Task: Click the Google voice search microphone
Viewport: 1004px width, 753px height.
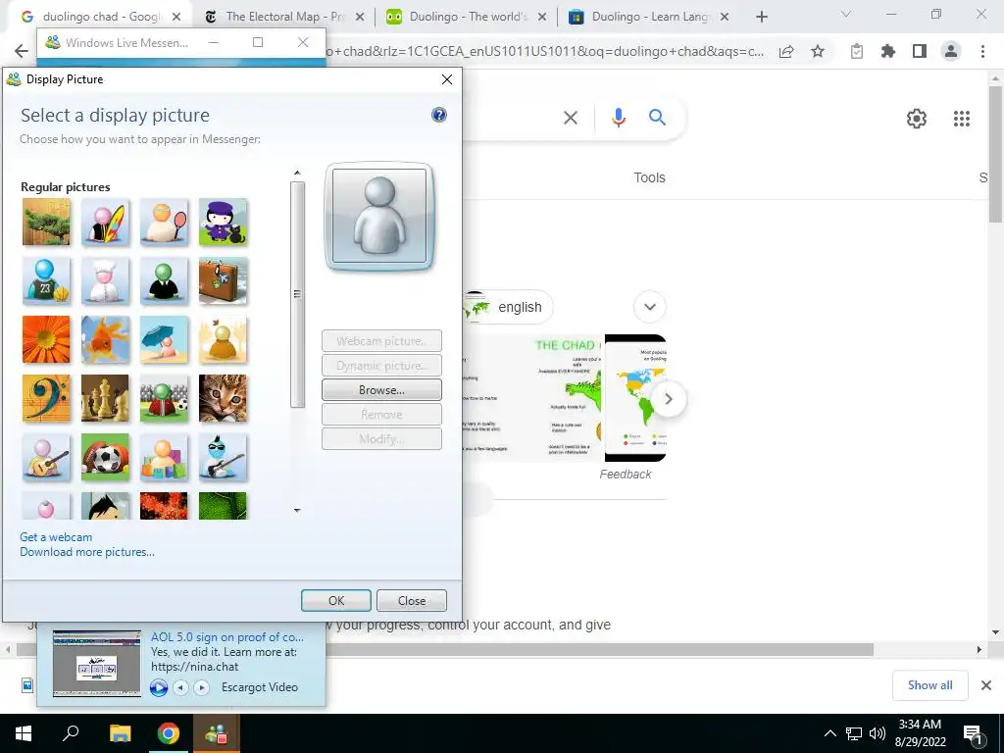Action: (618, 118)
